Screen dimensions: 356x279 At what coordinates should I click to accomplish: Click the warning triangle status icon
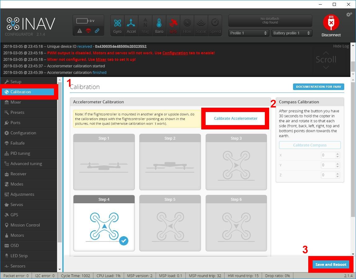tap(79, 31)
